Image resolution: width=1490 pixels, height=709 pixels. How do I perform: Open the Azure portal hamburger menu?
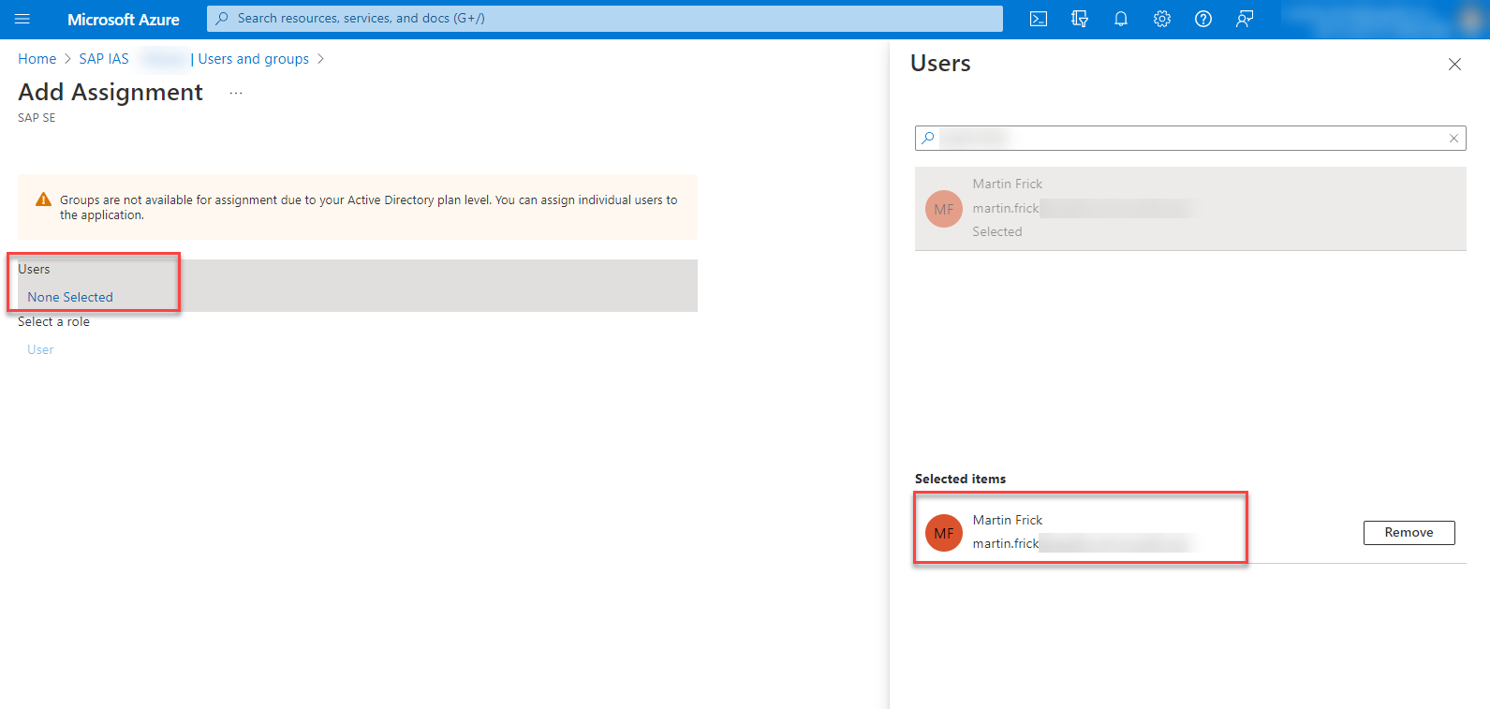click(x=22, y=19)
